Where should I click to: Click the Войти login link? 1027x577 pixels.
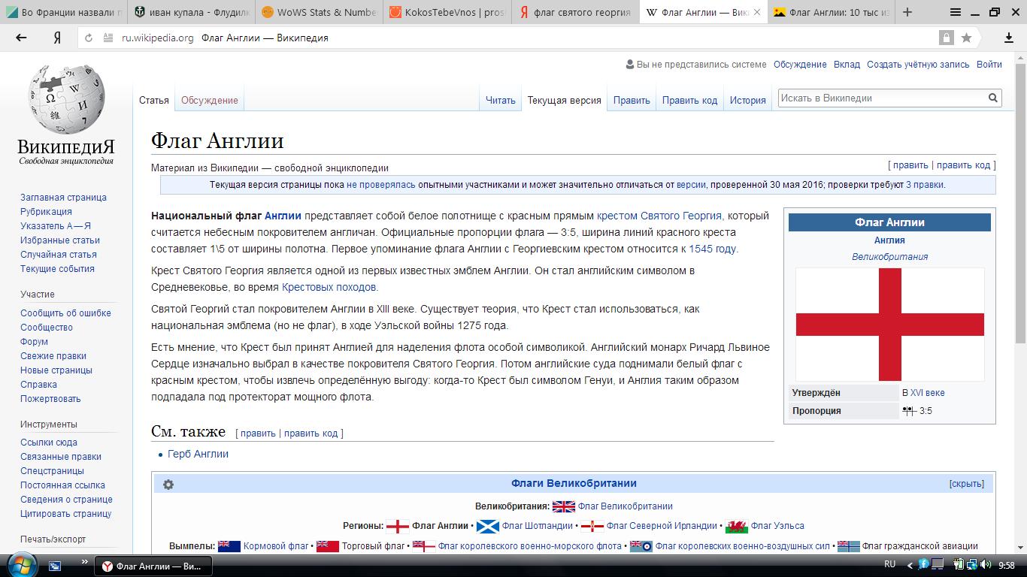coord(989,65)
